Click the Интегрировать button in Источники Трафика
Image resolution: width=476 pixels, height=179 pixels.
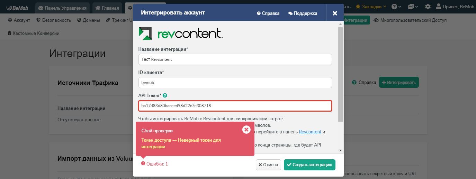(399, 82)
